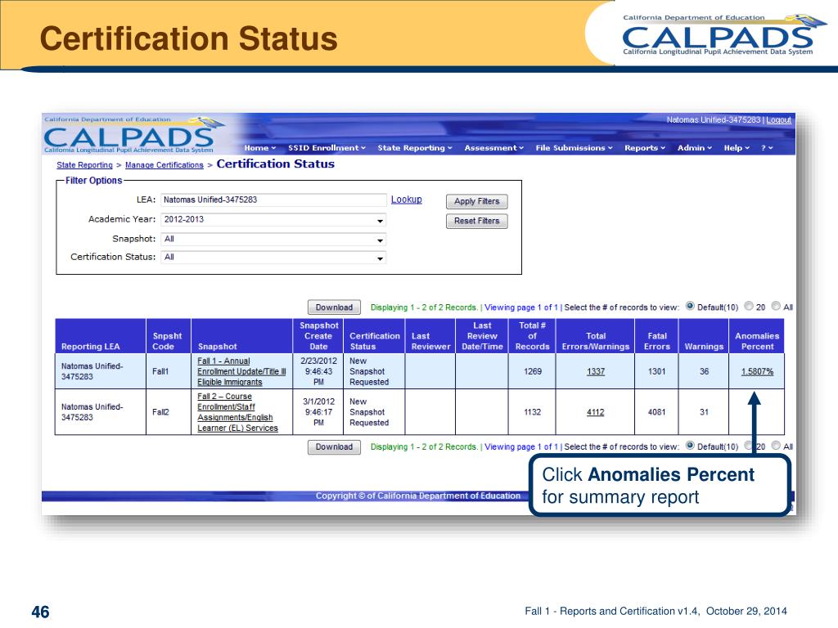Open the Manage Certifications breadcrumb link

click(x=164, y=165)
